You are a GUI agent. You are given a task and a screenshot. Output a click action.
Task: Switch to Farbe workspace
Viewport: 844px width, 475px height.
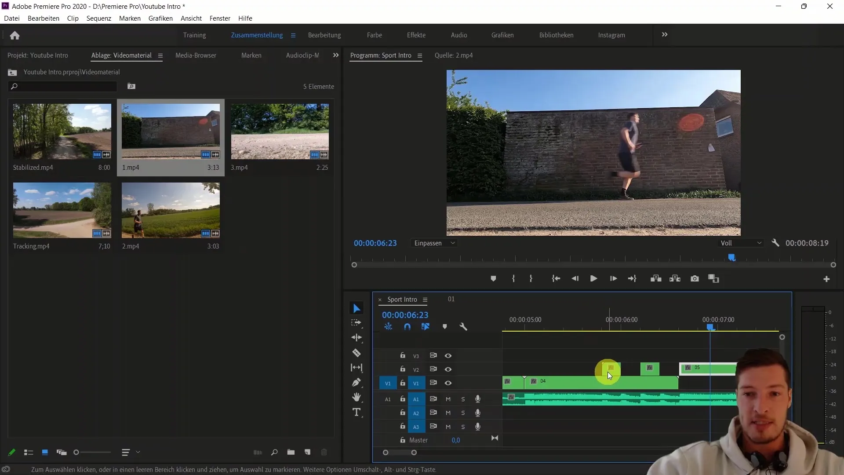coord(375,35)
